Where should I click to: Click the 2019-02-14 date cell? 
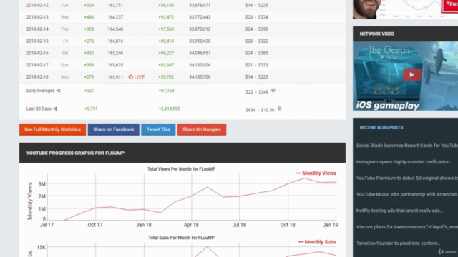[37, 29]
